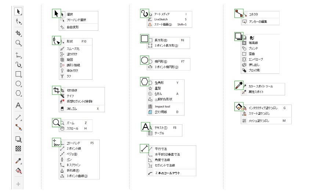Pick Impact tool from the polygon flyout
Screen dimensions: 317x193
pyautogui.click(x=163, y=106)
